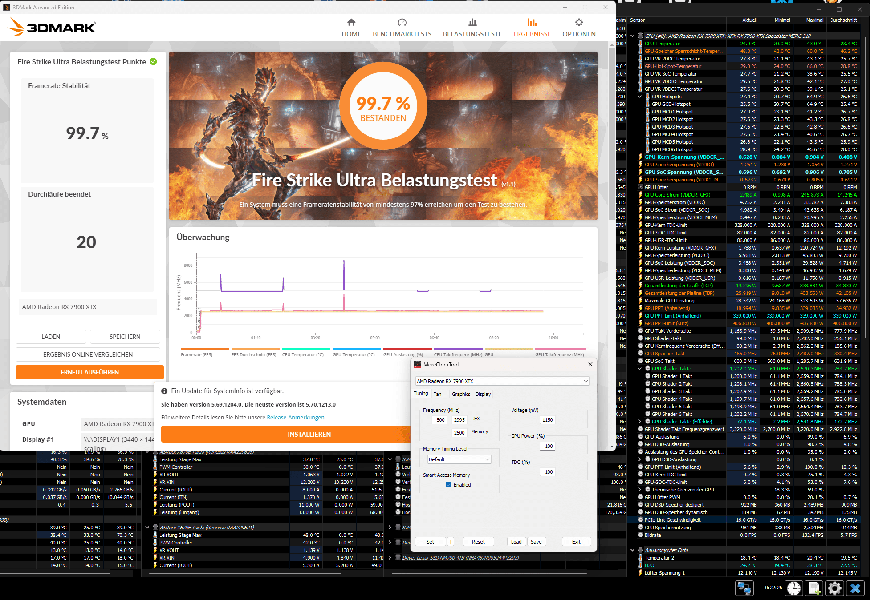Click HWiNFO network remote monitoring icon
Image resolution: width=870 pixels, height=600 pixels.
coord(744,588)
